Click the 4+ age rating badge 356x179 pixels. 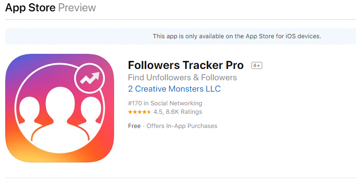point(257,66)
